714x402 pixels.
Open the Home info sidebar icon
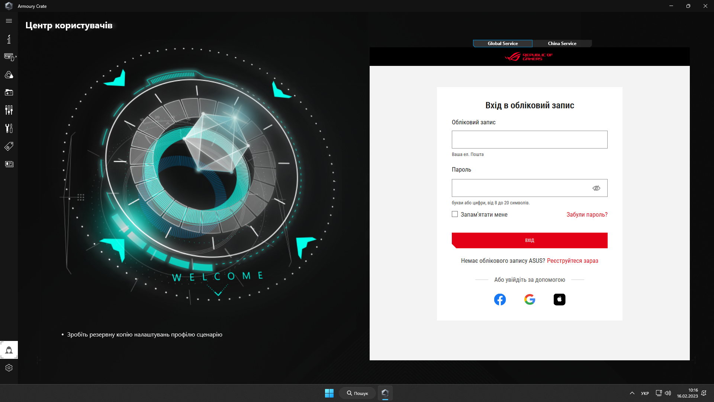(x=9, y=39)
